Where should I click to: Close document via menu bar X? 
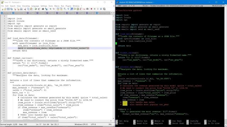(x=113, y=6)
